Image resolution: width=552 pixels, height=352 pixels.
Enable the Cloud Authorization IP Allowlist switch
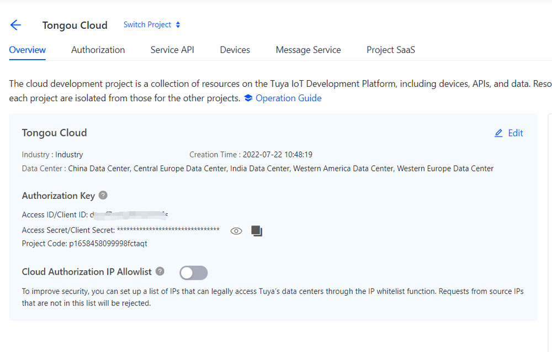click(x=194, y=272)
